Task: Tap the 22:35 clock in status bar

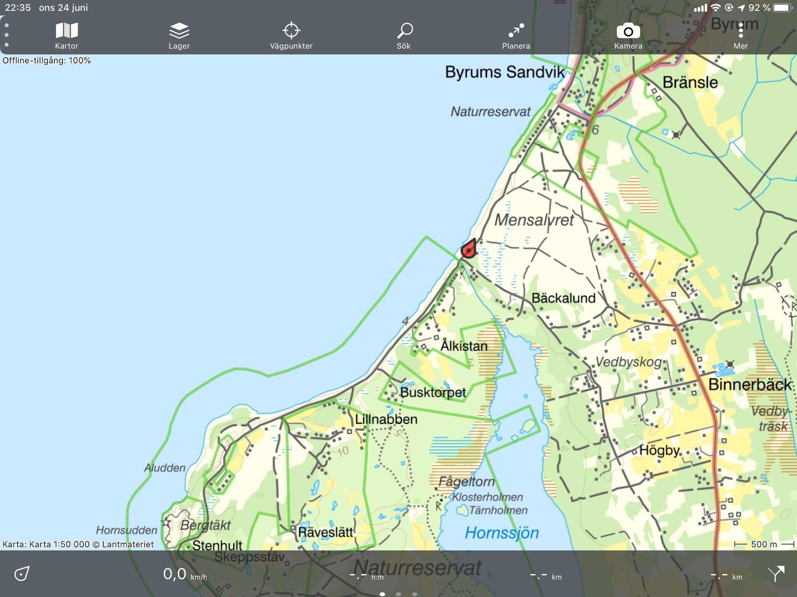Action: point(17,8)
